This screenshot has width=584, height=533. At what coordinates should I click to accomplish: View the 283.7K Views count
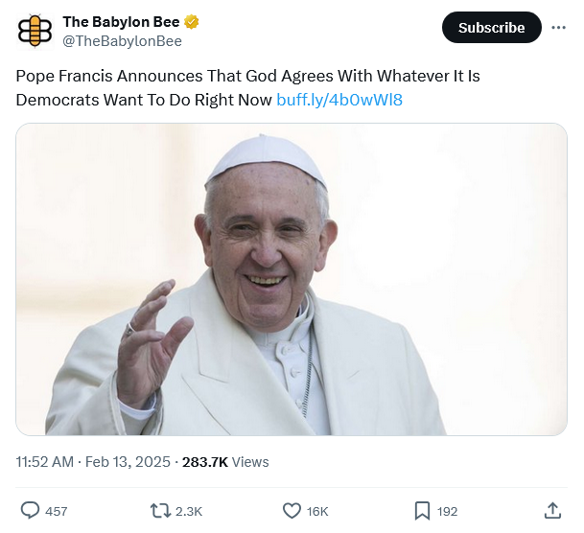225,461
